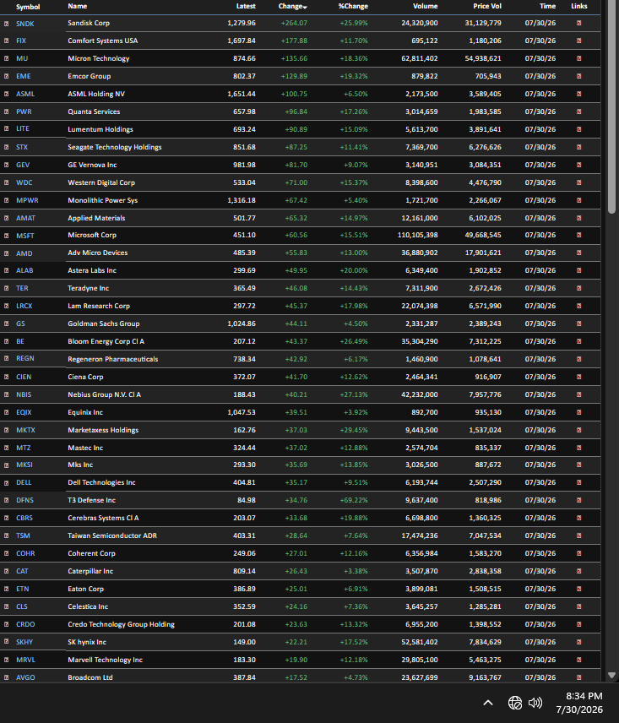Open the Links icon in Teradyne Inc row
The height and width of the screenshot is (723, 619).
click(x=579, y=288)
